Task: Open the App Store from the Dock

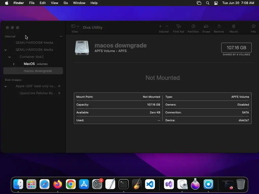Action: coord(84,184)
